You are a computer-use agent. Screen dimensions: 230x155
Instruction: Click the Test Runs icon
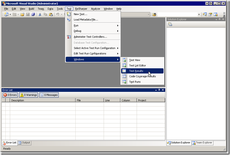124,82
